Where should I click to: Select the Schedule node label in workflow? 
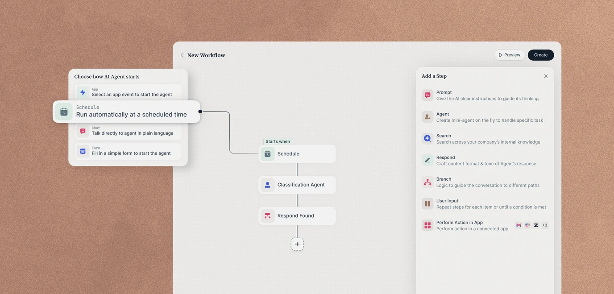coord(288,154)
